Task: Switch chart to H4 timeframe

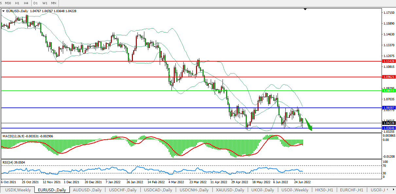Action: click(26, 3)
